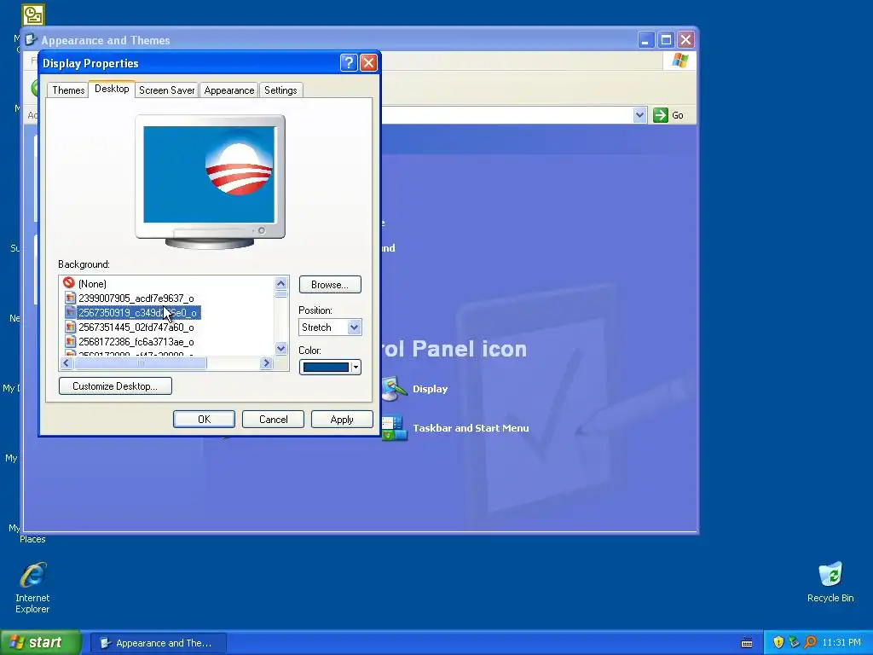Screen dimensions: 873x655
Task: Open the Themes tab
Action: (68, 90)
